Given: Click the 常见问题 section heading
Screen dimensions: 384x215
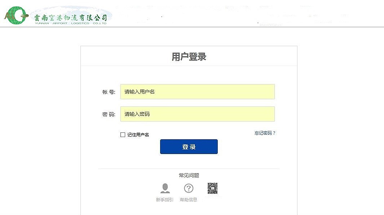Looking at the screenshot, I should 189,175.
